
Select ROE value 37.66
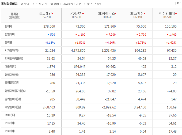click(x=172, y=115)
